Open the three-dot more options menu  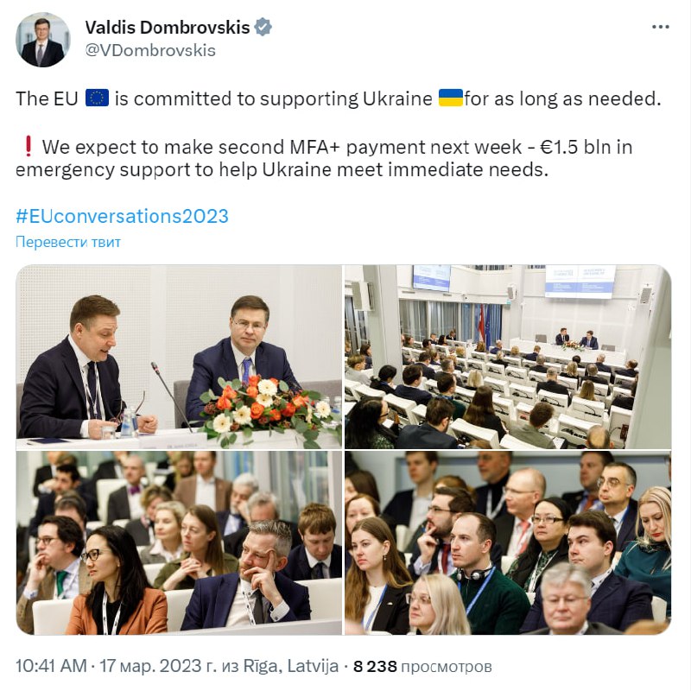(x=660, y=28)
